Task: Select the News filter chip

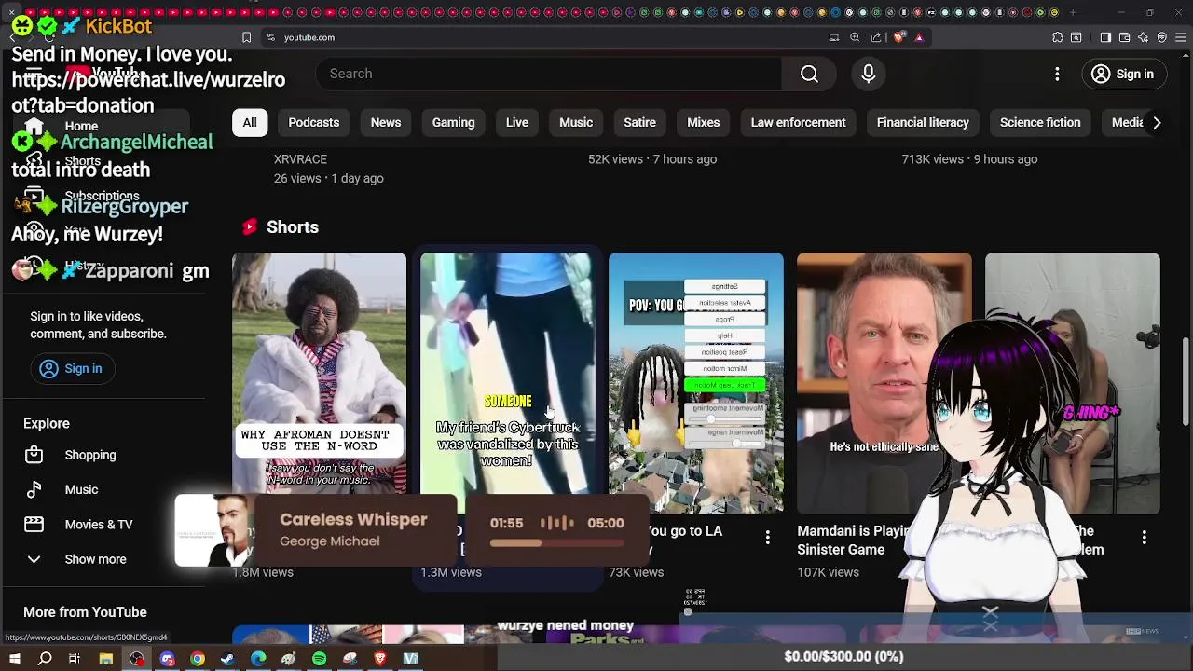Action: (386, 122)
